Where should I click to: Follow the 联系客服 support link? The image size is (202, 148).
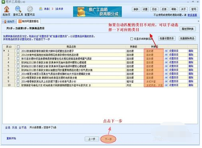(192, 15)
